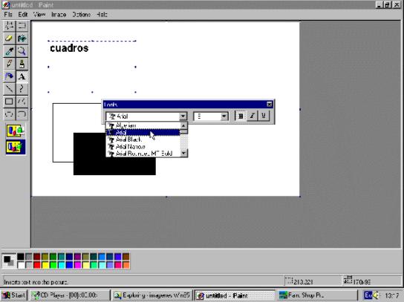Select the Airbrush tool
404x302 pixels.
(9, 76)
